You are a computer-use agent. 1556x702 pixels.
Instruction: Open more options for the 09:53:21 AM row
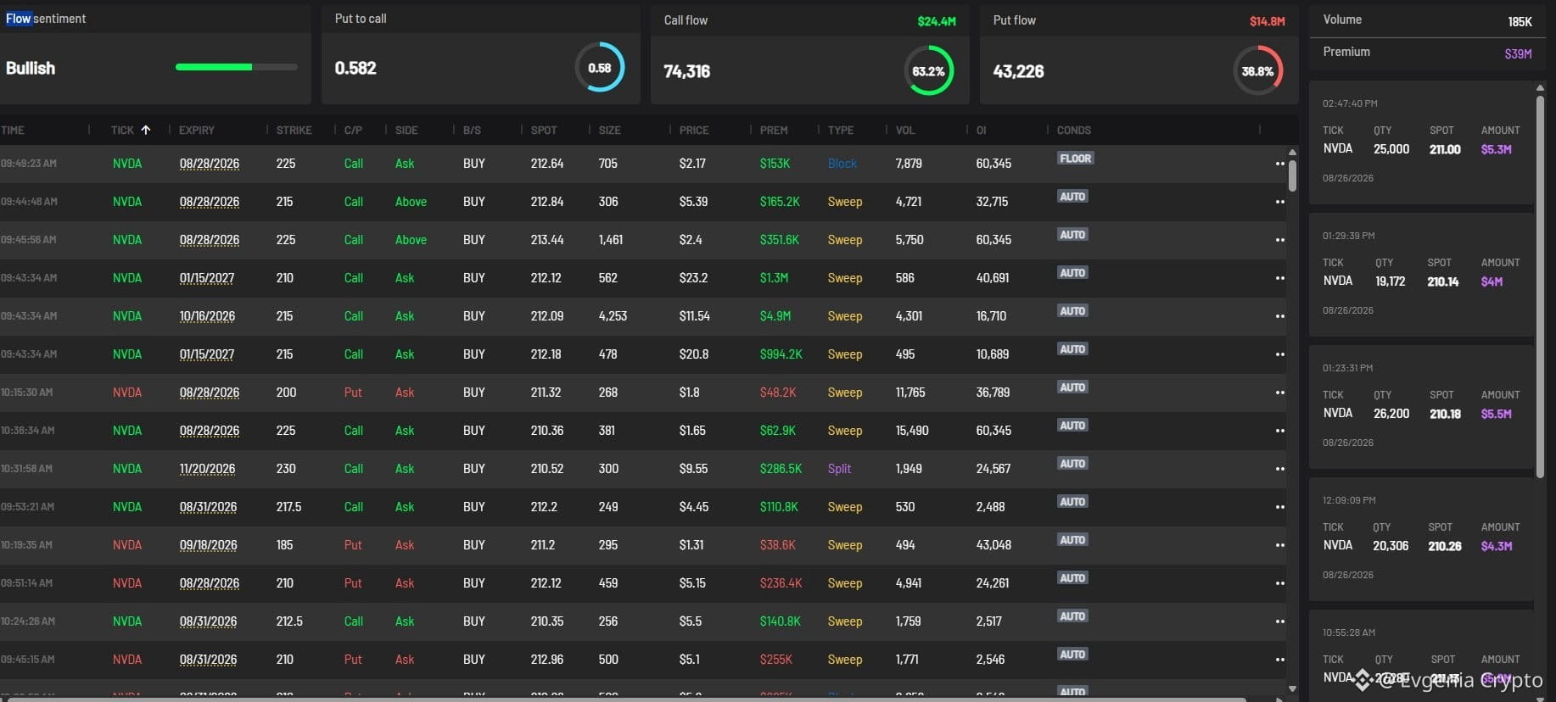(x=1279, y=507)
